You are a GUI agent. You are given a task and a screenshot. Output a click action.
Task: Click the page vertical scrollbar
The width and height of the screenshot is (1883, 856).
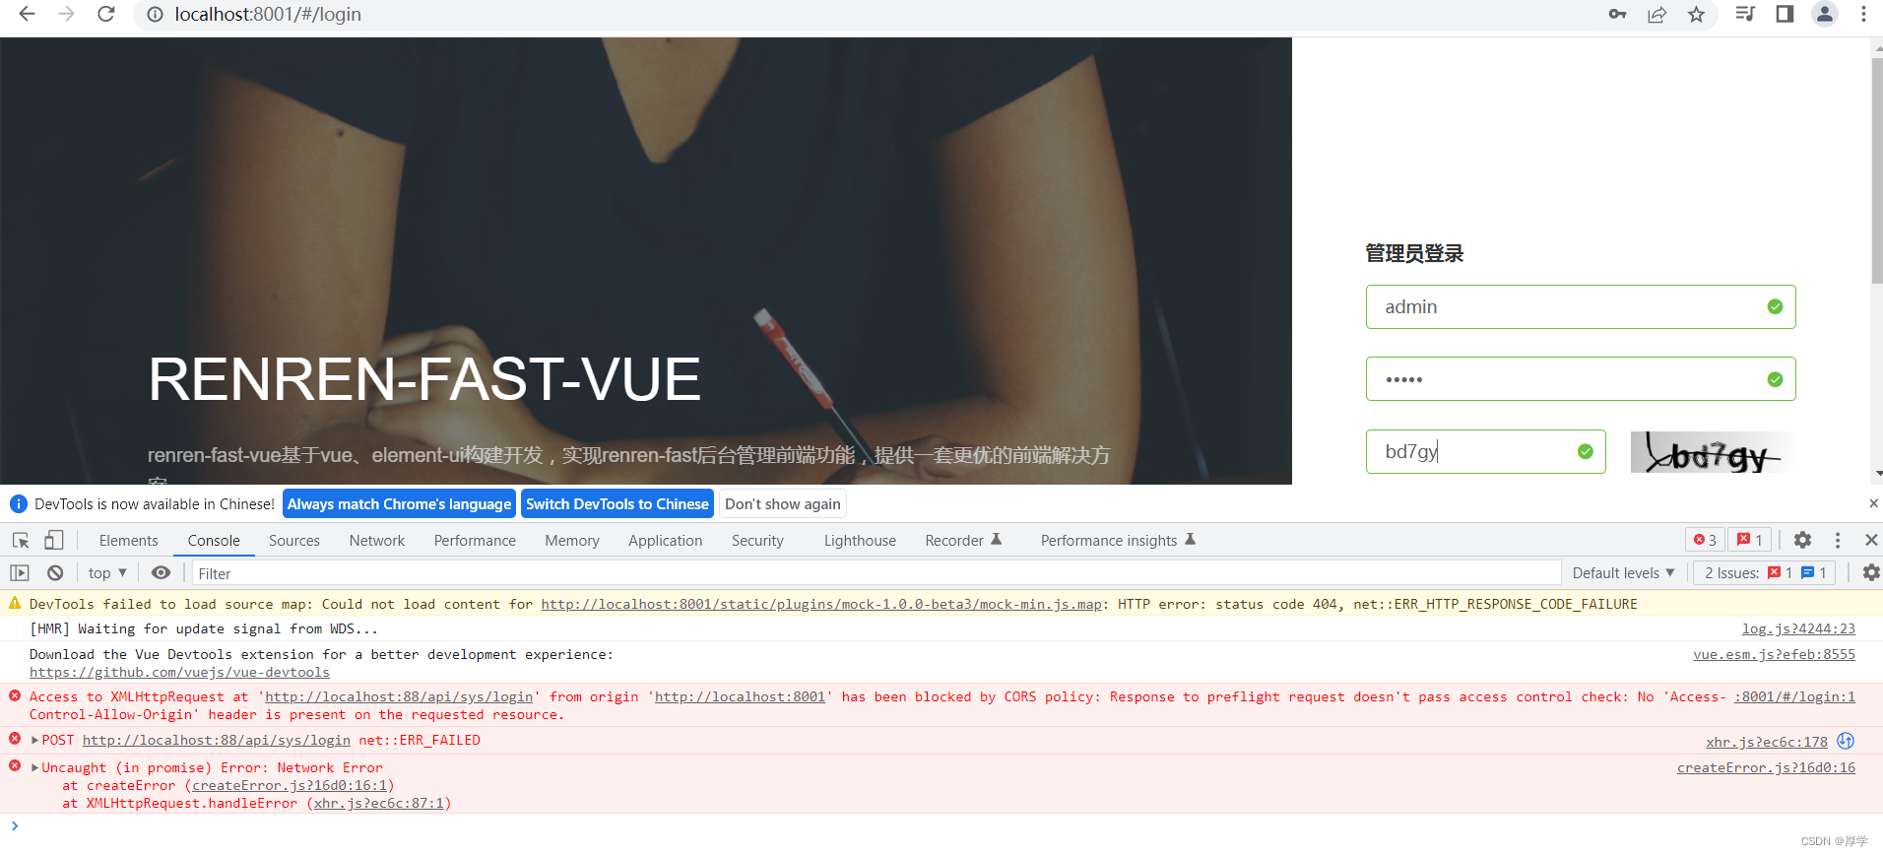[x=1876, y=172]
